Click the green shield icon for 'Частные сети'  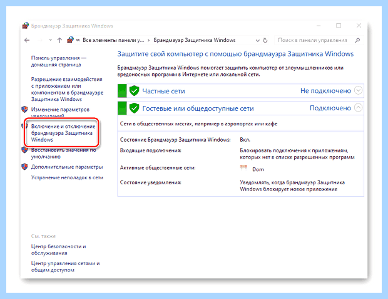point(134,91)
